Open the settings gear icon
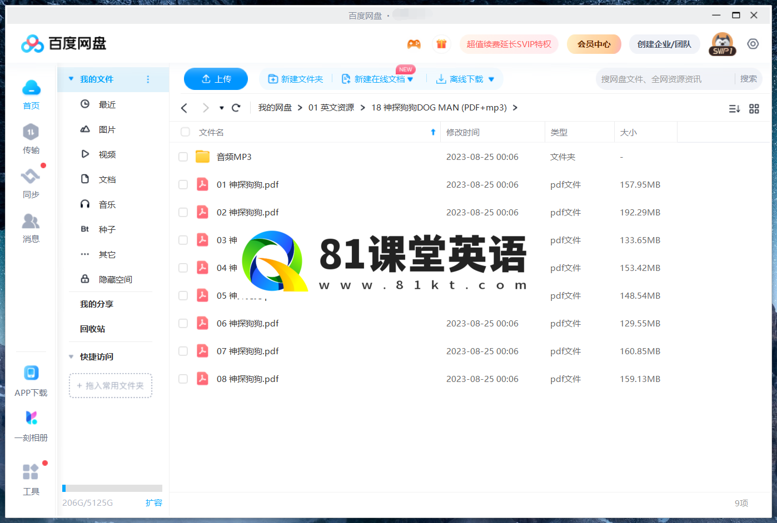 point(753,44)
